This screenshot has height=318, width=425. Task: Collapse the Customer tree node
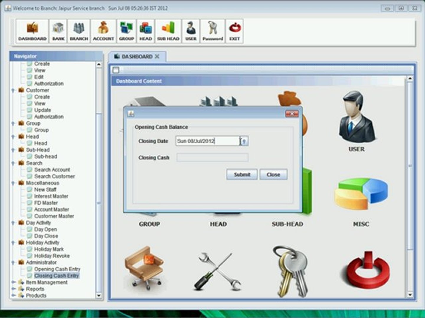(x=13, y=90)
